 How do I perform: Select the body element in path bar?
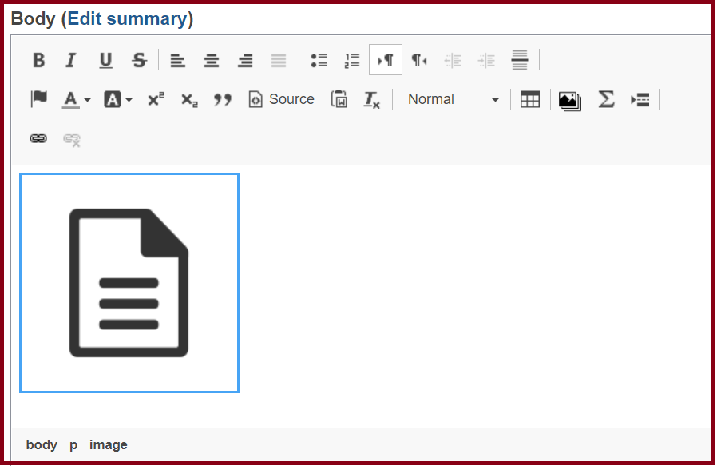coord(42,444)
